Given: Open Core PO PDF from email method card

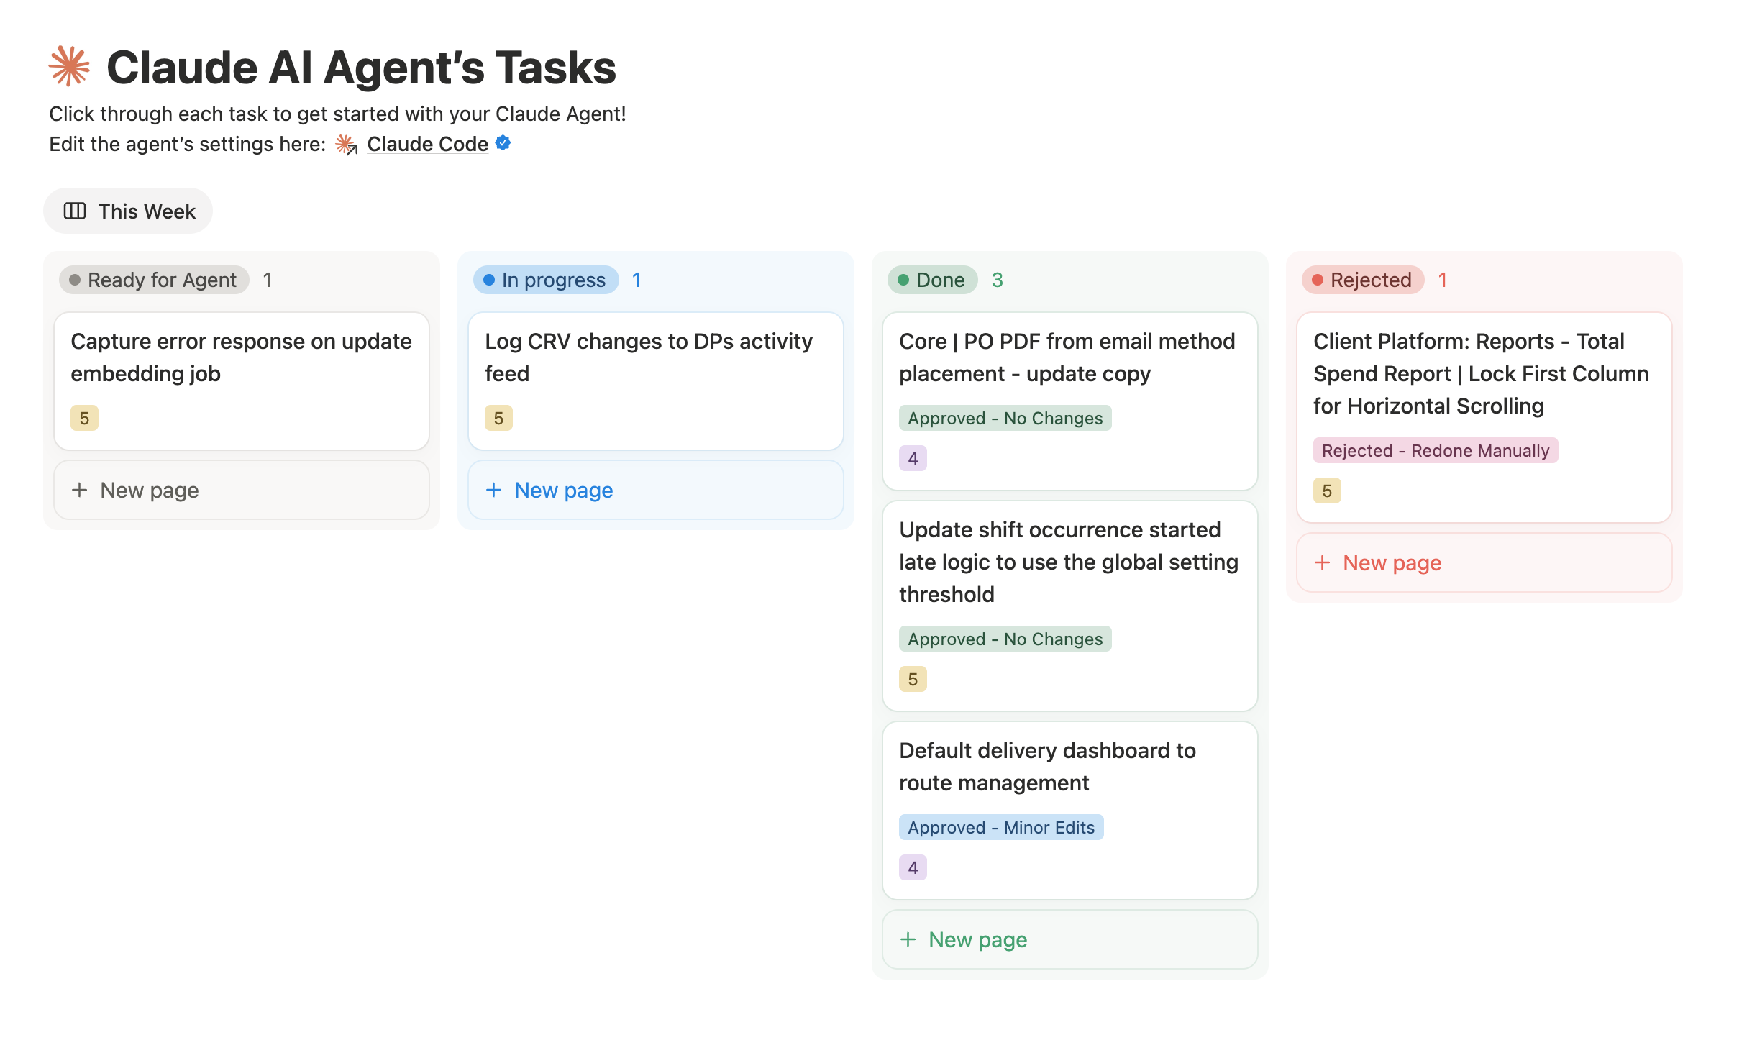Looking at the screenshot, I should [x=1070, y=401].
